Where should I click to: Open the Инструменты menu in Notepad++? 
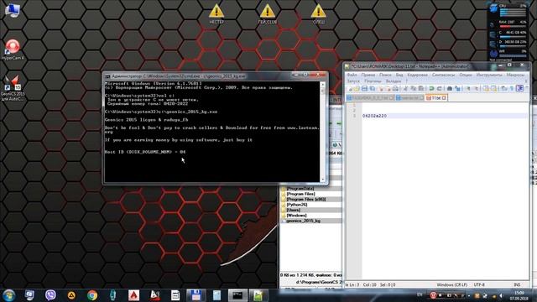tap(489, 75)
